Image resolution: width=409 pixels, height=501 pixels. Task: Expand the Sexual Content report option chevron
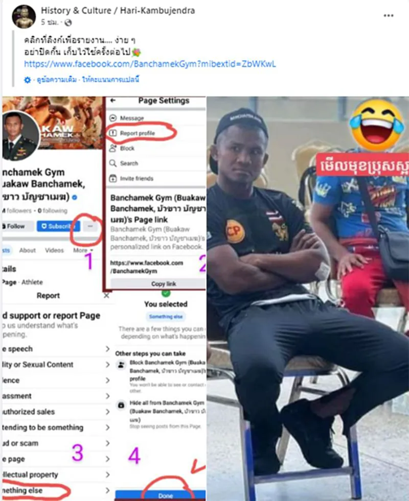pyautogui.click(x=108, y=365)
